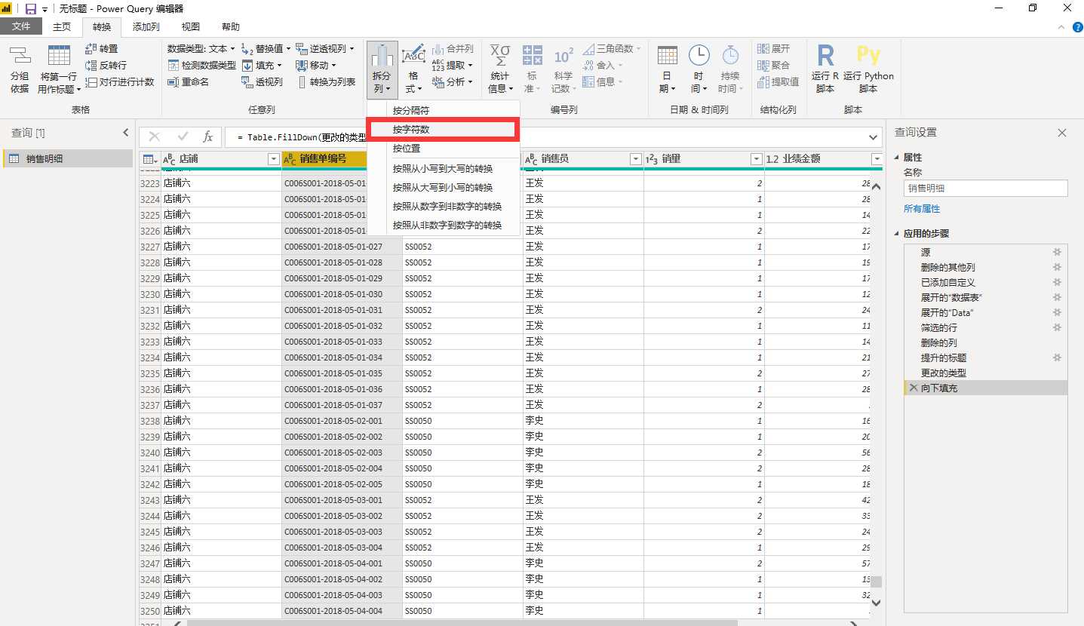Delete the 向下填充 step with X icon

(914, 388)
